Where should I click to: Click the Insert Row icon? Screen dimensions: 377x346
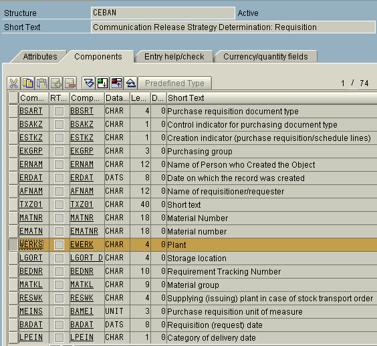(55, 83)
